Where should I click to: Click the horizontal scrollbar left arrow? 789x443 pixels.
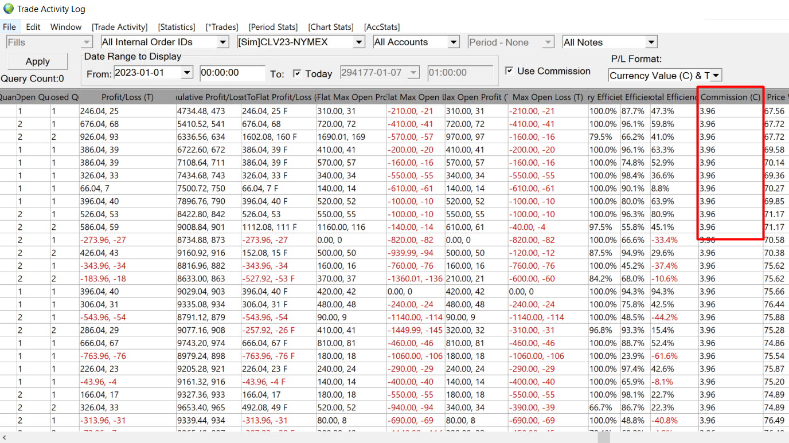pos(5,438)
